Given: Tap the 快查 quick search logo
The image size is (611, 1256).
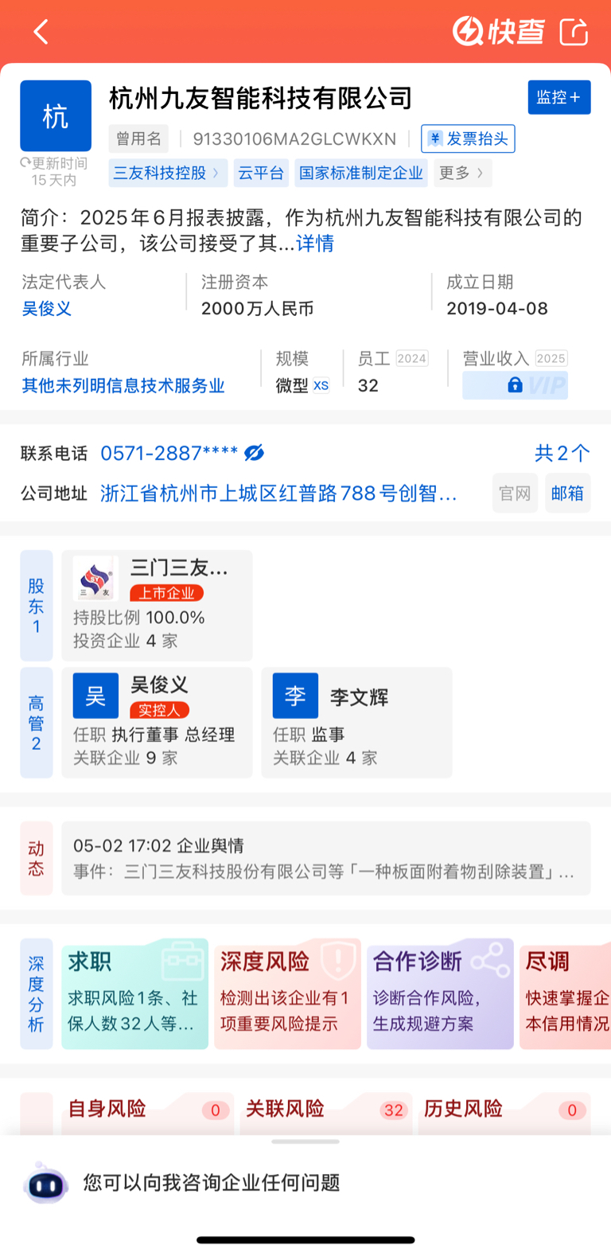Looking at the screenshot, I should click(499, 32).
